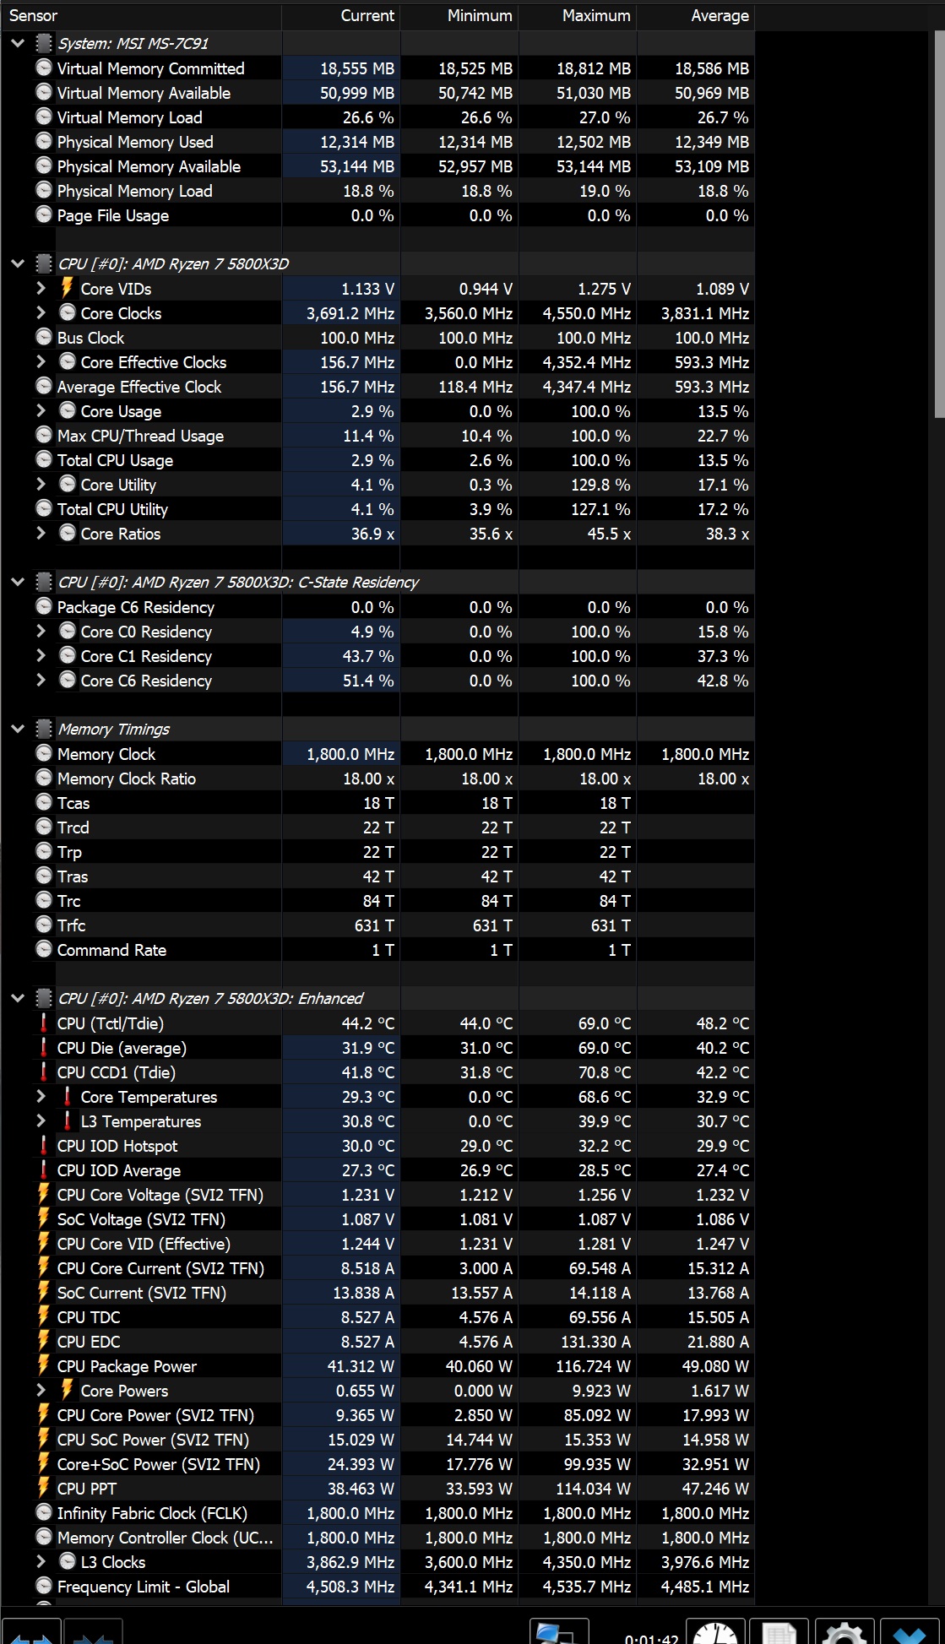Select the CPU EDC row label
The width and height of the screenshot is (945, 1644).
(x=89, y=1342)
